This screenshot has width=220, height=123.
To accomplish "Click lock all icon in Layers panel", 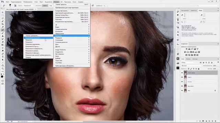I will 199,69.
